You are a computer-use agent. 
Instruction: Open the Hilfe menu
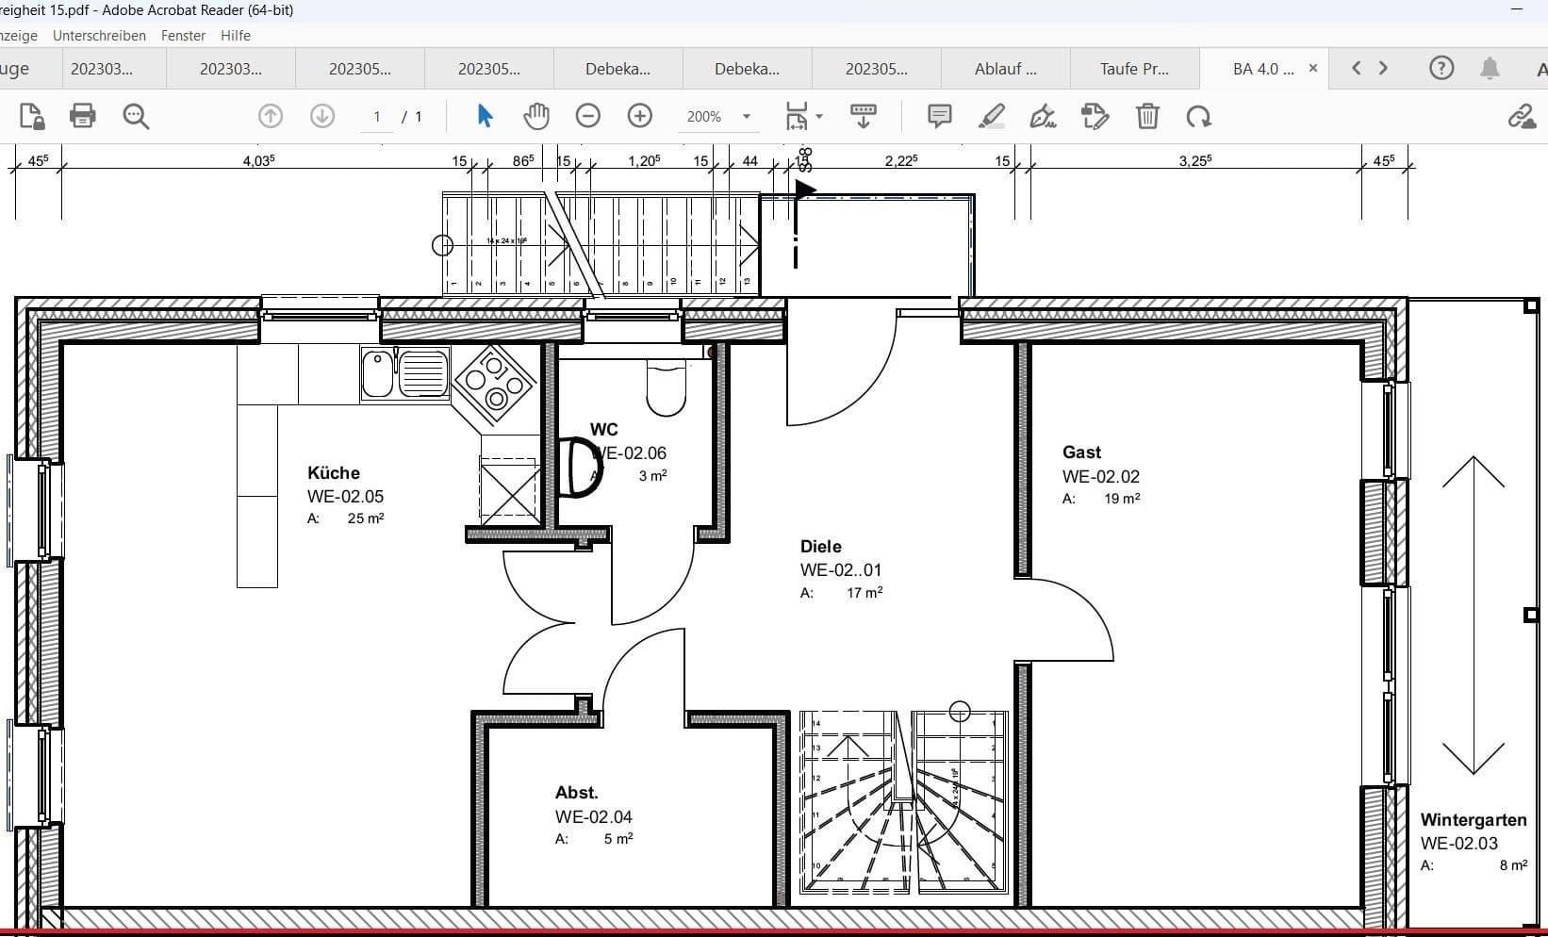coord(236,36)
